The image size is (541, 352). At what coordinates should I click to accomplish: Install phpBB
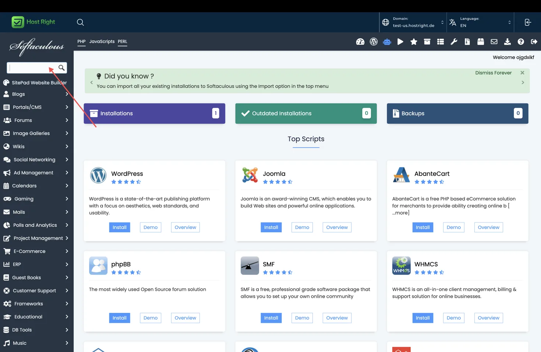pyautogui.click(x=120, y=318)
